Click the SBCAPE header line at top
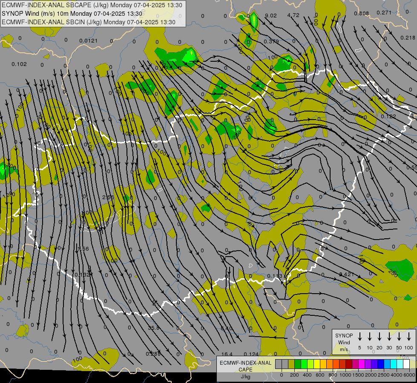 92,5
